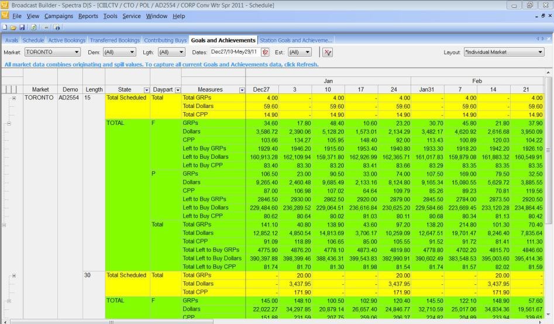Screen dimensions: 554x324
Task: Click the horizontal scrollbar thumb
Action: (111, 322)
